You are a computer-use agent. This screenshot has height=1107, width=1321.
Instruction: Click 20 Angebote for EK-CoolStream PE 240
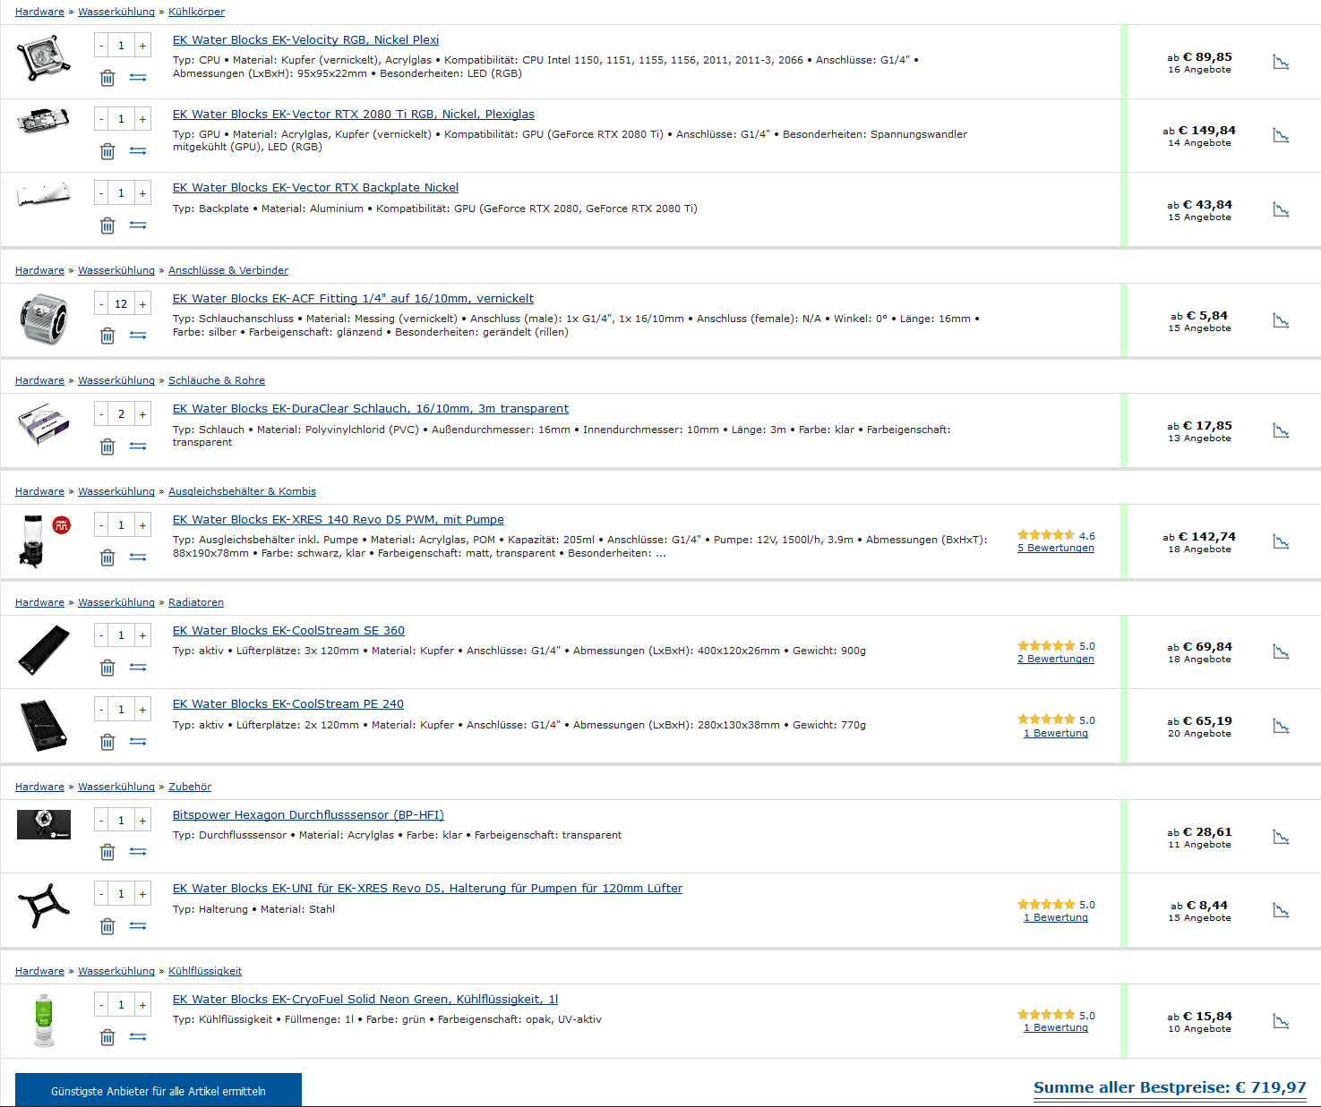pyautogui.click(x=1199, y=734)
